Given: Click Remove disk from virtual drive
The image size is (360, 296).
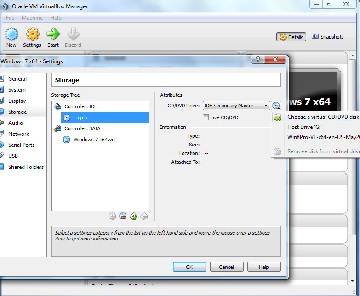Looking at the screenshot, I should 316,151.
